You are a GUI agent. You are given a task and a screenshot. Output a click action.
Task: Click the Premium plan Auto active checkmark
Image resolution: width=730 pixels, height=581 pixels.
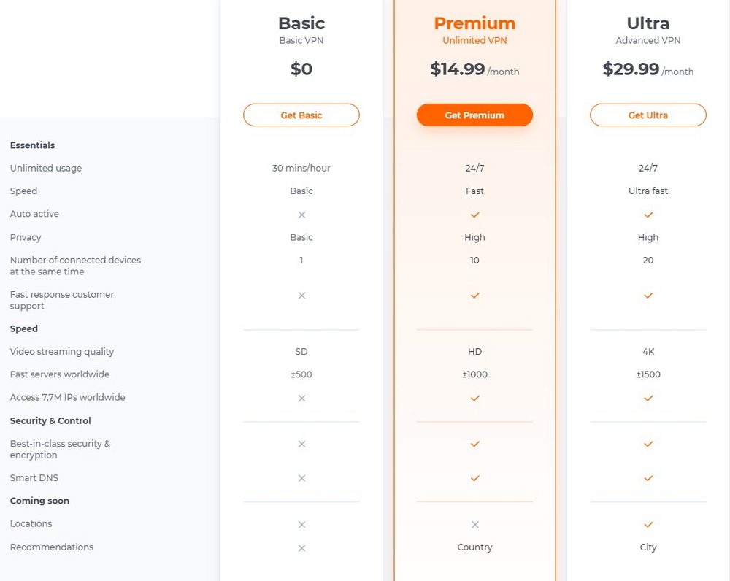tap(474, 215)
